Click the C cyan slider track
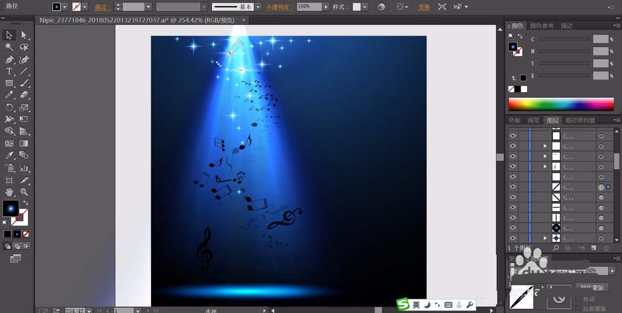This screenshot has width=622, height=313. pos(564,39)
